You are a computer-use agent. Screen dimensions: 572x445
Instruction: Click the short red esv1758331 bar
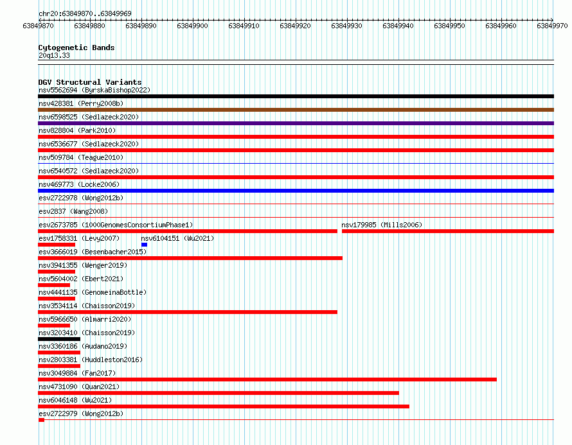coord(57,245)
